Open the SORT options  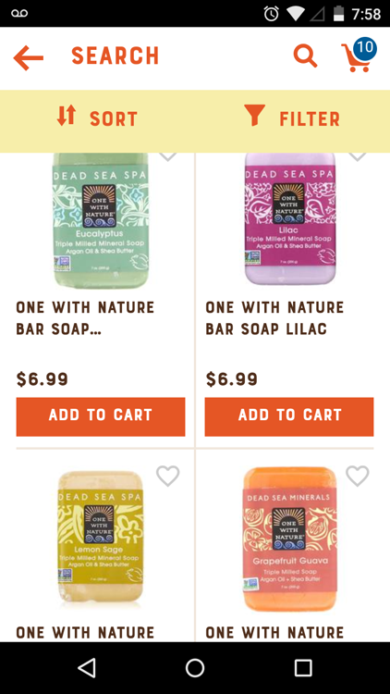(x=97, y=118)
